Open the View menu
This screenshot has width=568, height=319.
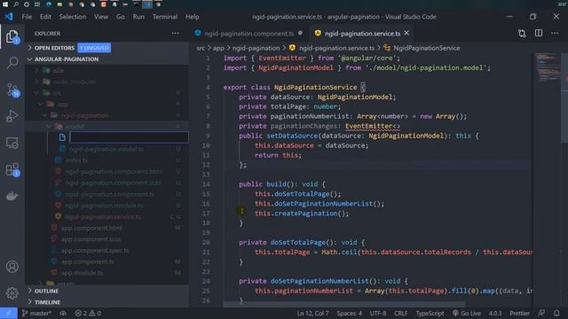101,17
